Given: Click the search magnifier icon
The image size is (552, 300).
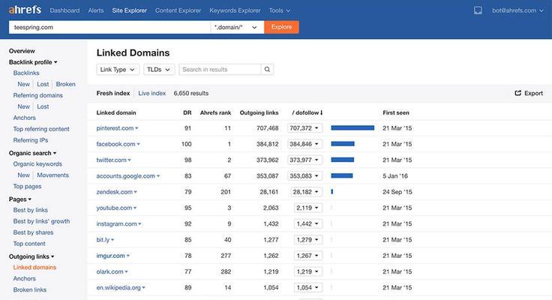Looking at the screenshot, I should [267, 69].
